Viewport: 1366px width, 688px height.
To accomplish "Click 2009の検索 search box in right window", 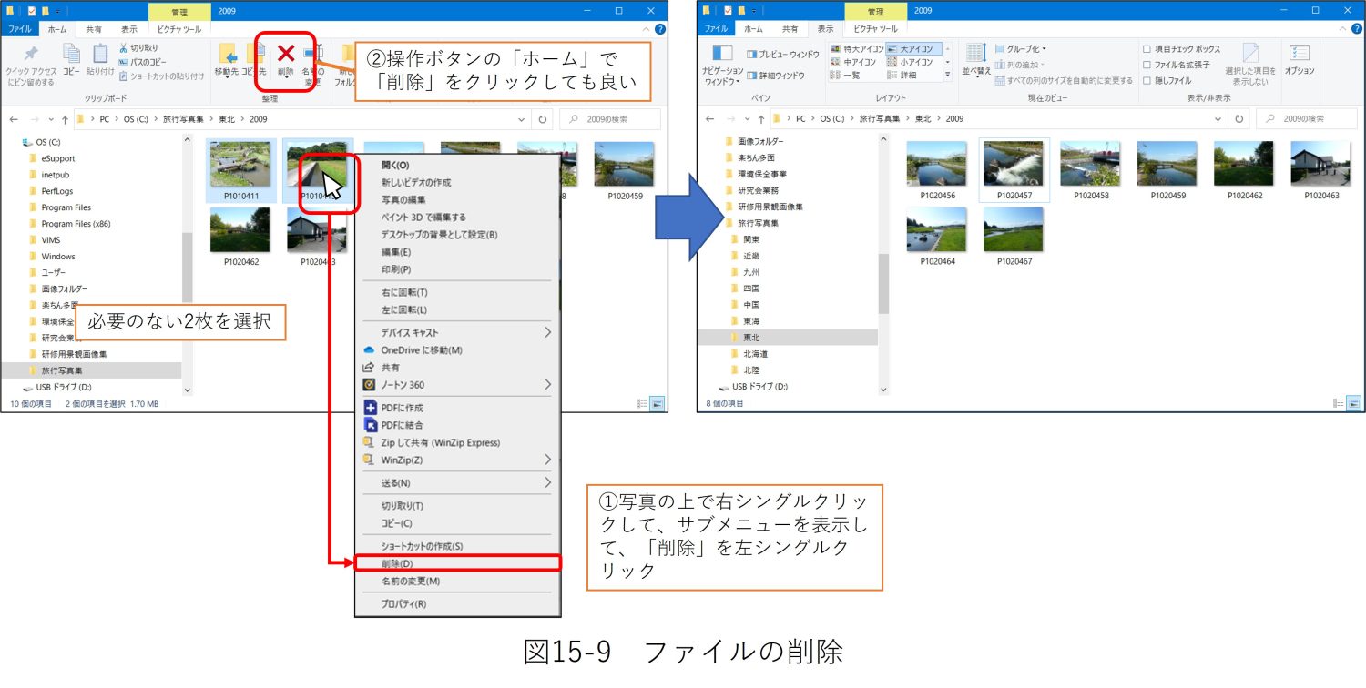I will (x=1307, y=119).
